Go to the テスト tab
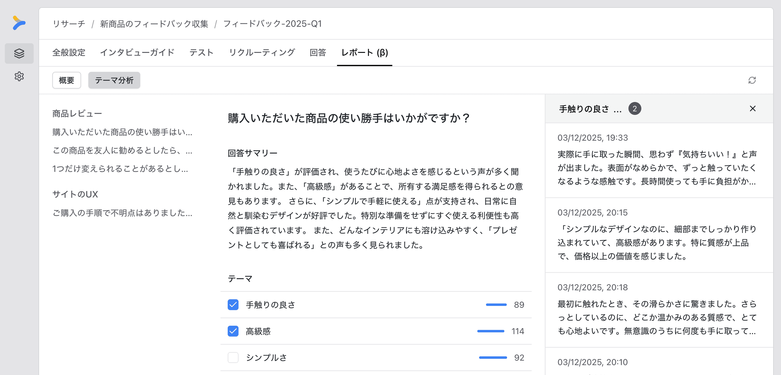The width and height of the screenshot is (781, 375). coord(201,53)
